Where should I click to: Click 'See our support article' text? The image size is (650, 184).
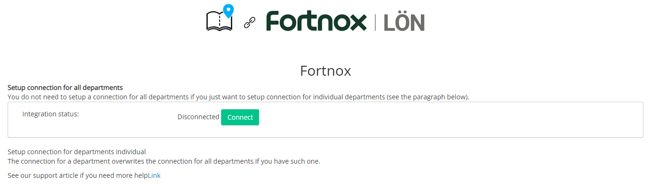tap(78, 175)
